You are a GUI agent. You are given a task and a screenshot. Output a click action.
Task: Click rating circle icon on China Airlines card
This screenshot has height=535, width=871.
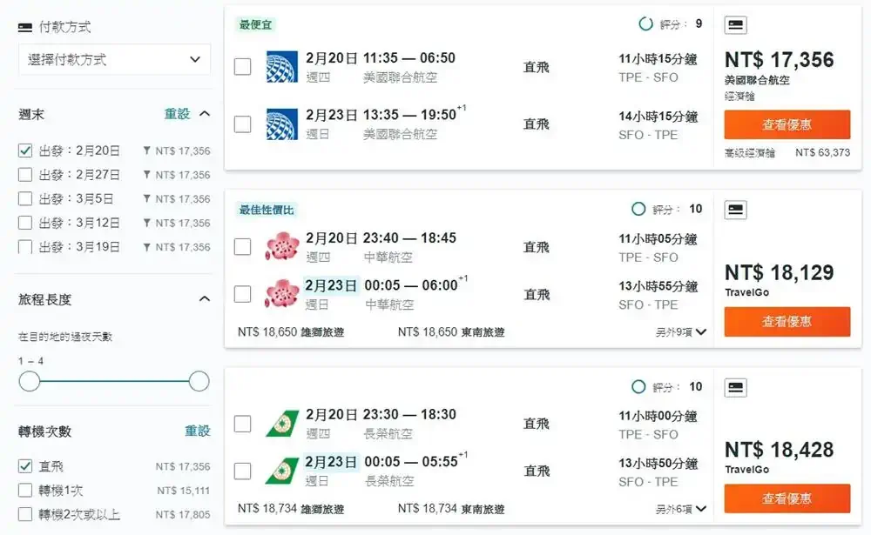(x=638, y=209)
